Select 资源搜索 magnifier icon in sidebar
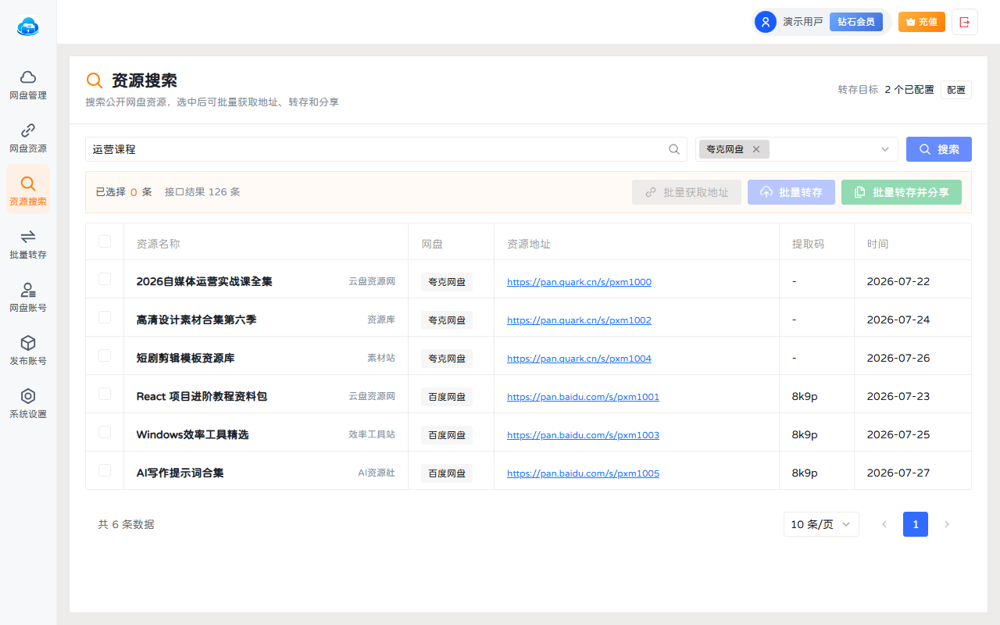This screenshot has height=625, width=1000. (28, 183)
